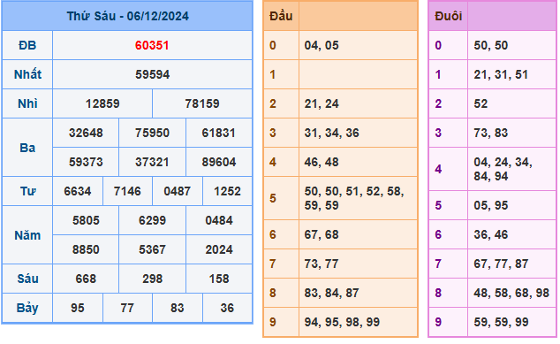Viewport: 560px width, 344px height.
Task: Click digit 5 label in Đầu table
Action: (x=273, y=198)
